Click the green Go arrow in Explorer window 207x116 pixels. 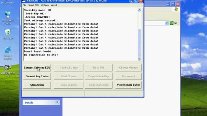[171, 23]
